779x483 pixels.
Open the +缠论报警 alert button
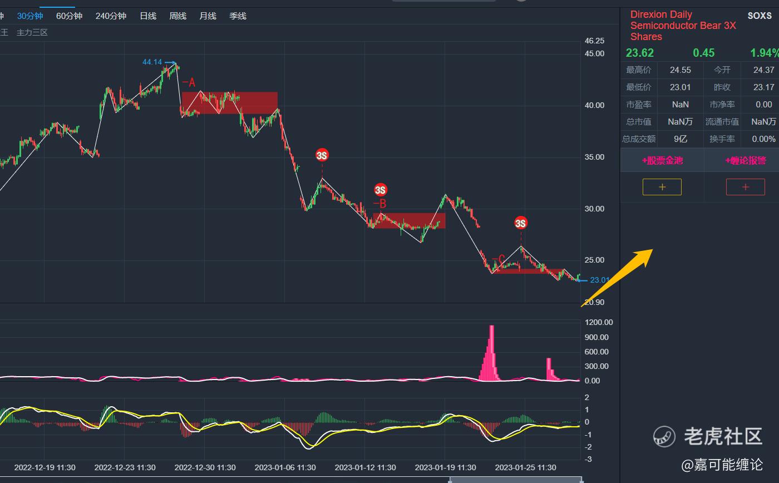coord(745,160)
